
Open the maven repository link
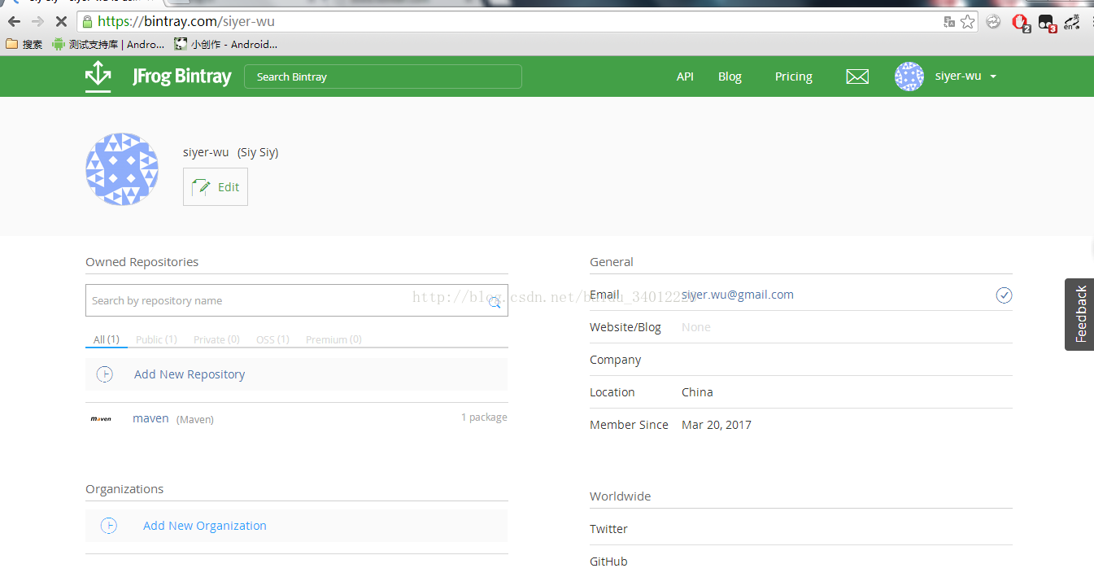pyautogui.click(x=150, y=418)
